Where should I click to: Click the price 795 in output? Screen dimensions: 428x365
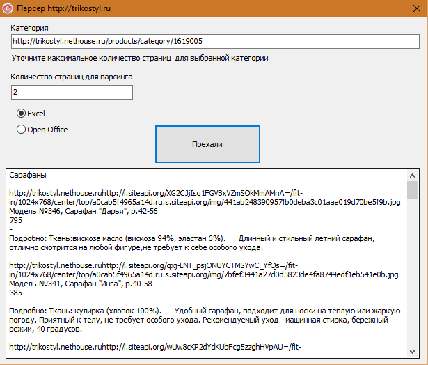pyautogui.click(x=16, y=220)
